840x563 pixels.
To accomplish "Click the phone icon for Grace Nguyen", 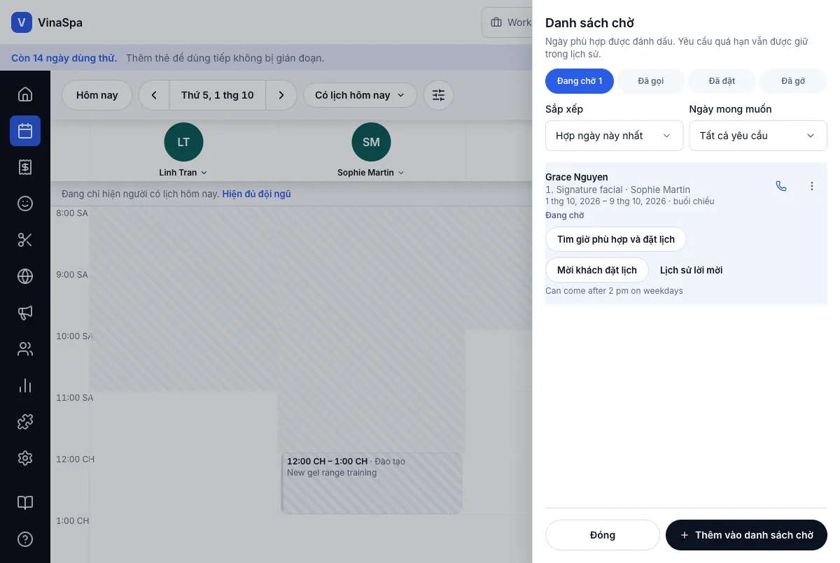I will [x=781, y=186].
